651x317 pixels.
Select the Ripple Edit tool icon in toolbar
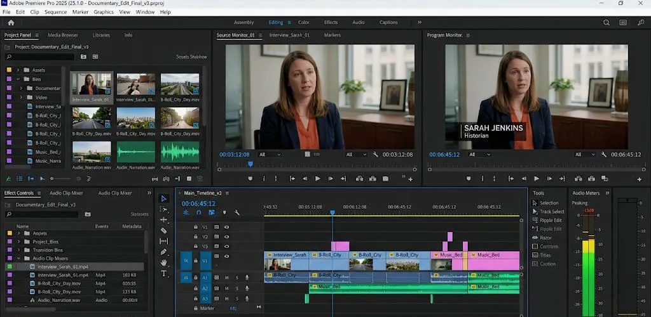click(x=163, y=220)
